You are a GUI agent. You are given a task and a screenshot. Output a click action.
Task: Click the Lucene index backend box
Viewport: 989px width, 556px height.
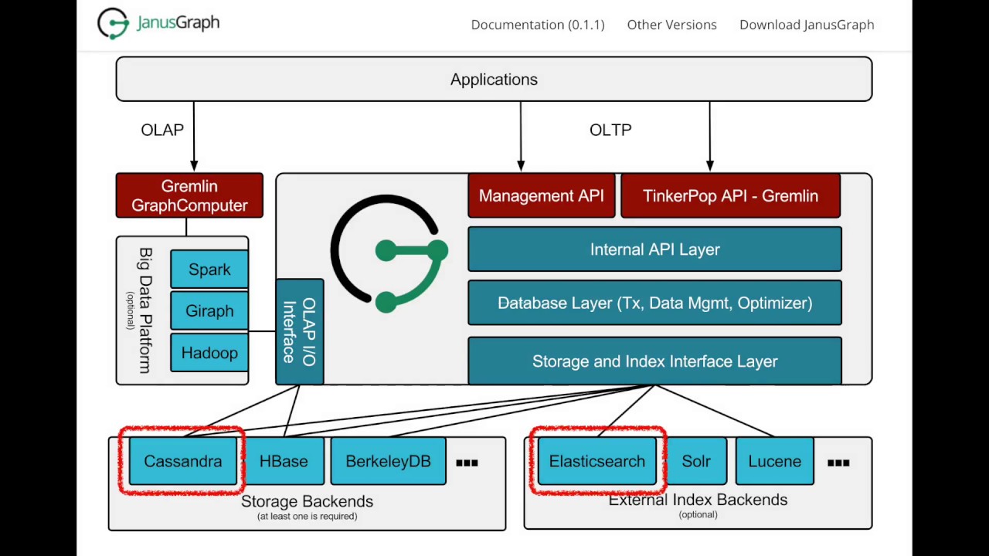[774, 462]
